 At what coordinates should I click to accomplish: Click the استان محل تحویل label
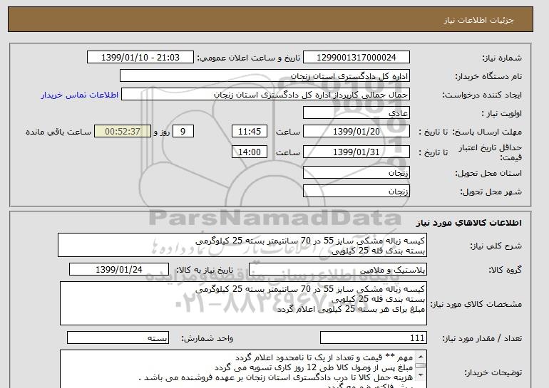pos(488,173)
